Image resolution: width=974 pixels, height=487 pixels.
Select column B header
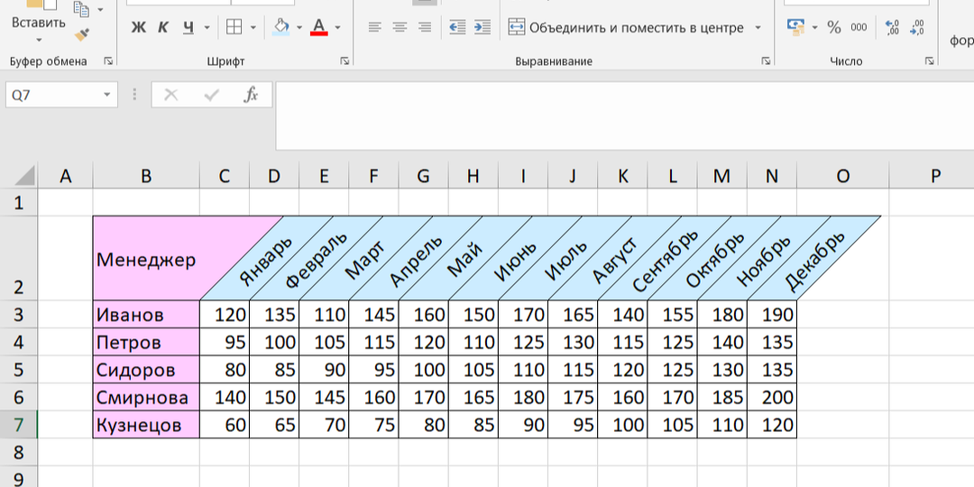pos(146,177)
